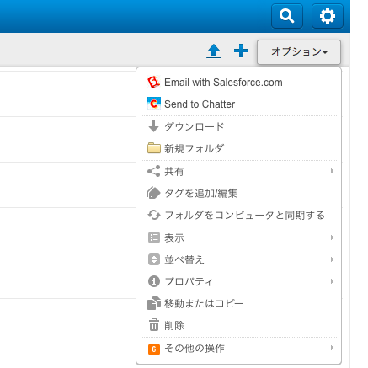Image resolution: width=368 pixels, height=368 pixels.
Task: Click the Send to Chatter icon
Action: 154,104
